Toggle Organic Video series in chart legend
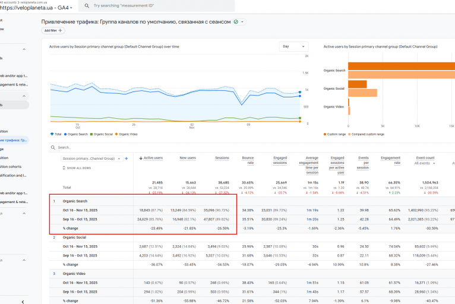The width and height of the screenshot is (455, 304). pos(127,134)
